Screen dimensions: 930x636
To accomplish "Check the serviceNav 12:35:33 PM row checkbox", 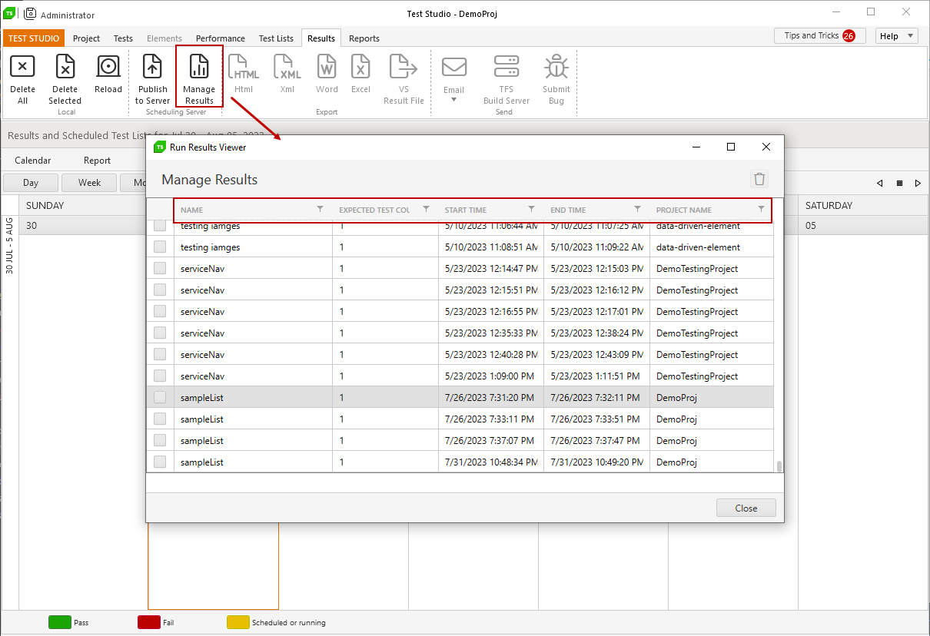I will click(x=160, y=333).
